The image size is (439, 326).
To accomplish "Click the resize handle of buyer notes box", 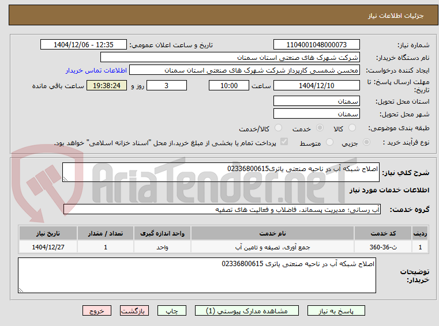I will pyautogui.click(x=21, y=290).
